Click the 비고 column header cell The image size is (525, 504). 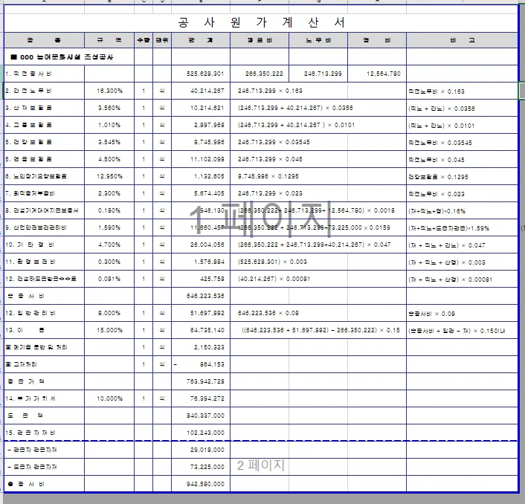click(462, 40)
